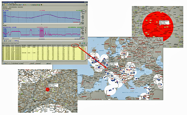The width and height of the screenshot is (187, 115).
Task: Click the red-blue graph style icon
Action: coord(83,38)
